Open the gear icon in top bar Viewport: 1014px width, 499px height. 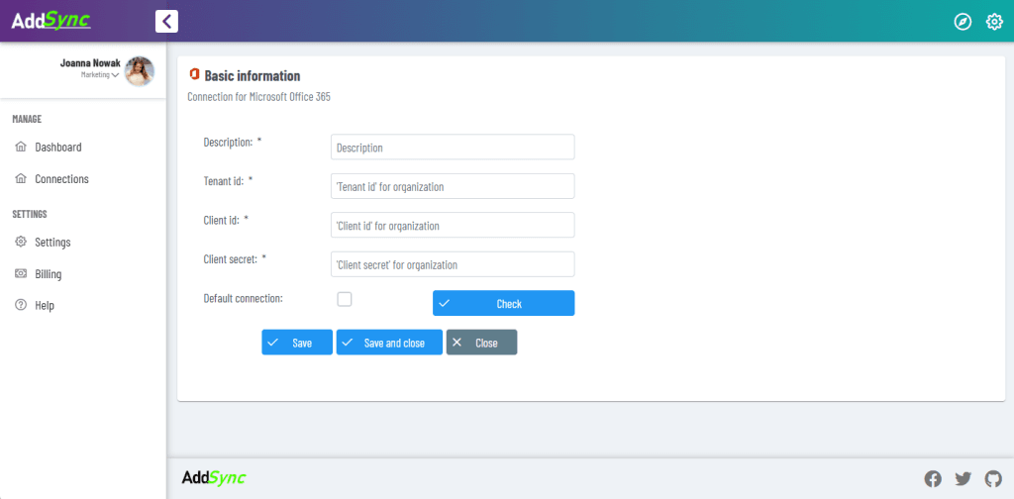(x=994, y=22)
